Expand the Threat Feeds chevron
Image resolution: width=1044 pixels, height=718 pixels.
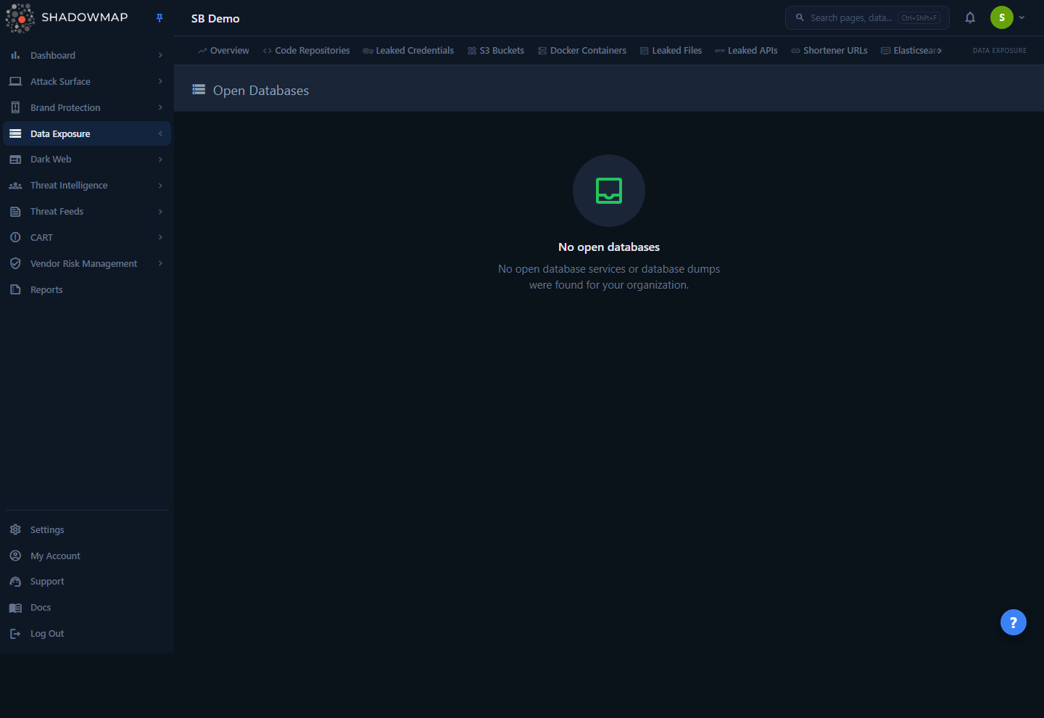coord(160,212)
